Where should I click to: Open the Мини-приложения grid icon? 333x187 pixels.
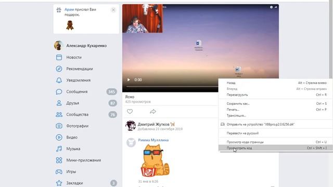click(x=59, y=161)
